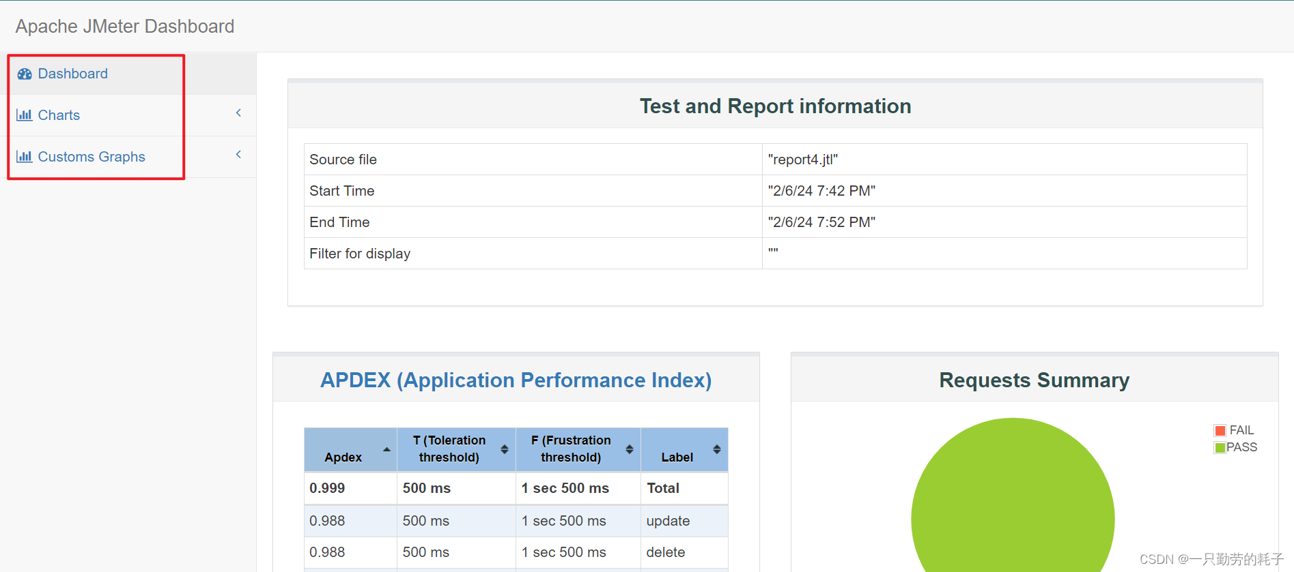Click the delete label cell
Image resolution: width=1294 pixels, height=572 pixels.
(665, 552)
